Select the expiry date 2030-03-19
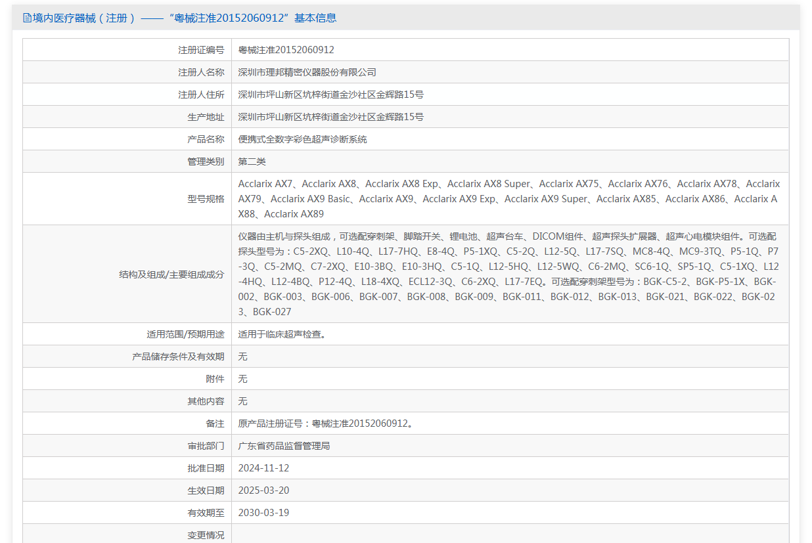This screenshot has width=812, height=543. pos(263,513)
